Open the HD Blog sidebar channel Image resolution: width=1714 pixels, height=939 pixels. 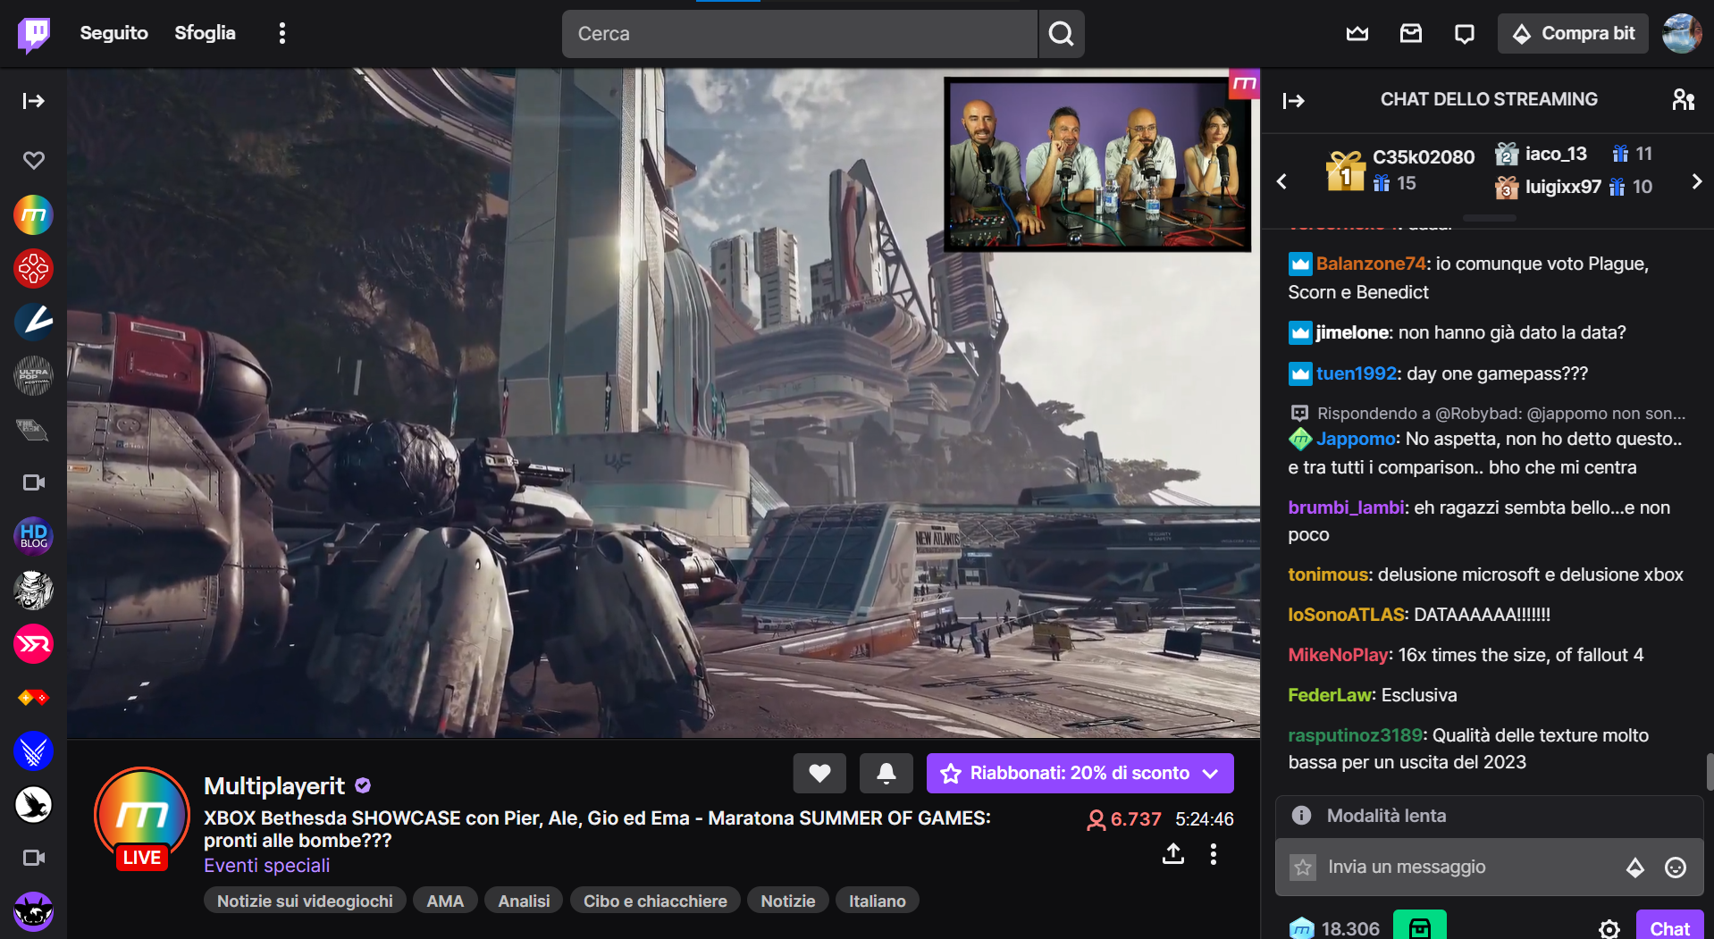pos(34,536)
